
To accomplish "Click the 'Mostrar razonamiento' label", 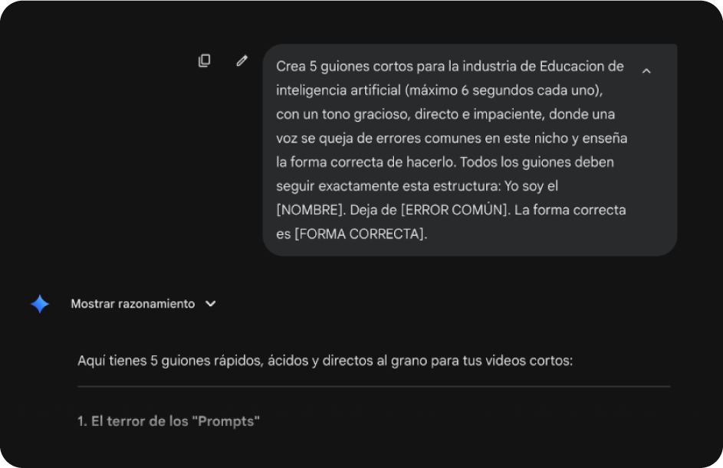I will coord(133,303).
